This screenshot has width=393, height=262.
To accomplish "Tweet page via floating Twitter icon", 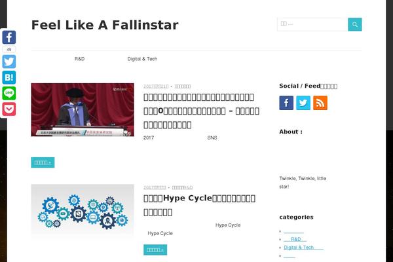I will [x=9, y=62].
